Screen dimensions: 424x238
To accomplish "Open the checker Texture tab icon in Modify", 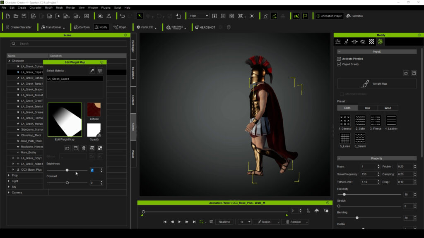I will pyautogui.click(x=371, y=42).
